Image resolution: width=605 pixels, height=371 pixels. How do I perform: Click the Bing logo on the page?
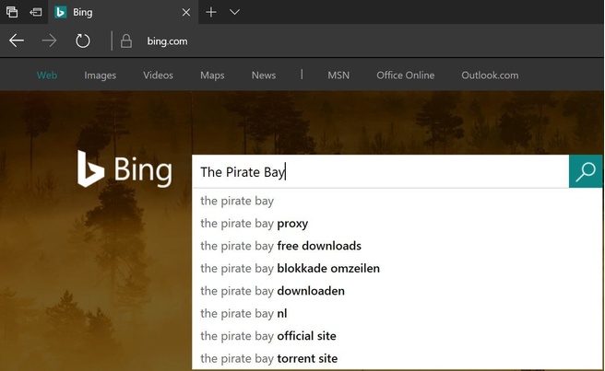tap(125, 169)
